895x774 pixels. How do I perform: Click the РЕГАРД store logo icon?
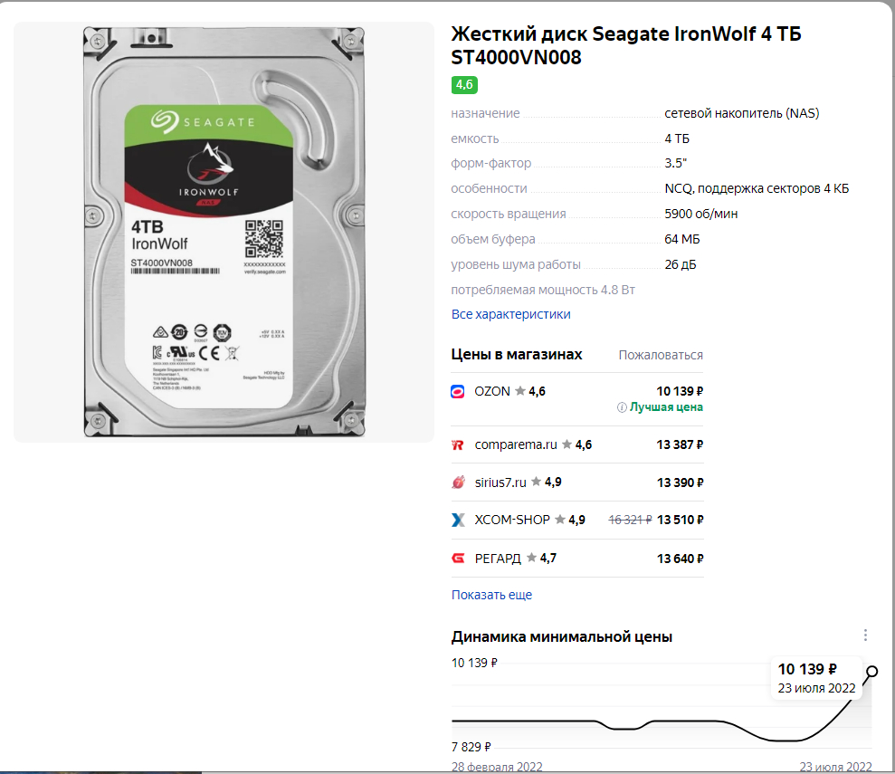(x=458, y=559)
